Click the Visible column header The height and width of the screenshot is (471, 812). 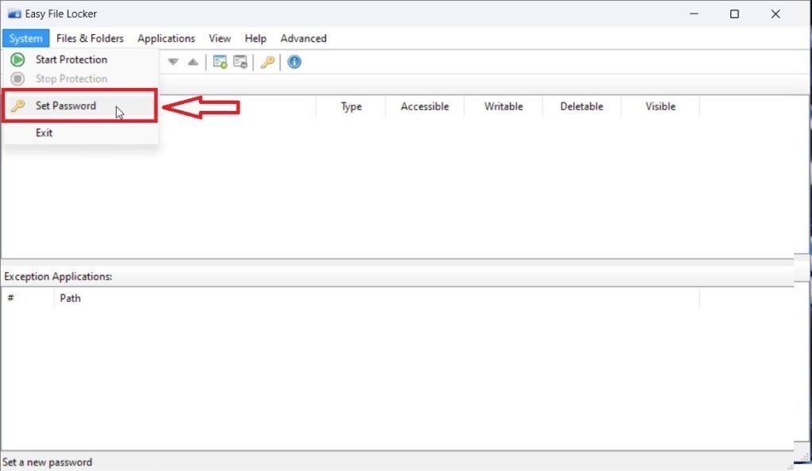660,106
